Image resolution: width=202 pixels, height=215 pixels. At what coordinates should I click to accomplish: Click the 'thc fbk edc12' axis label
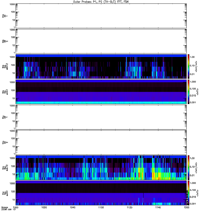pos(5,168)
